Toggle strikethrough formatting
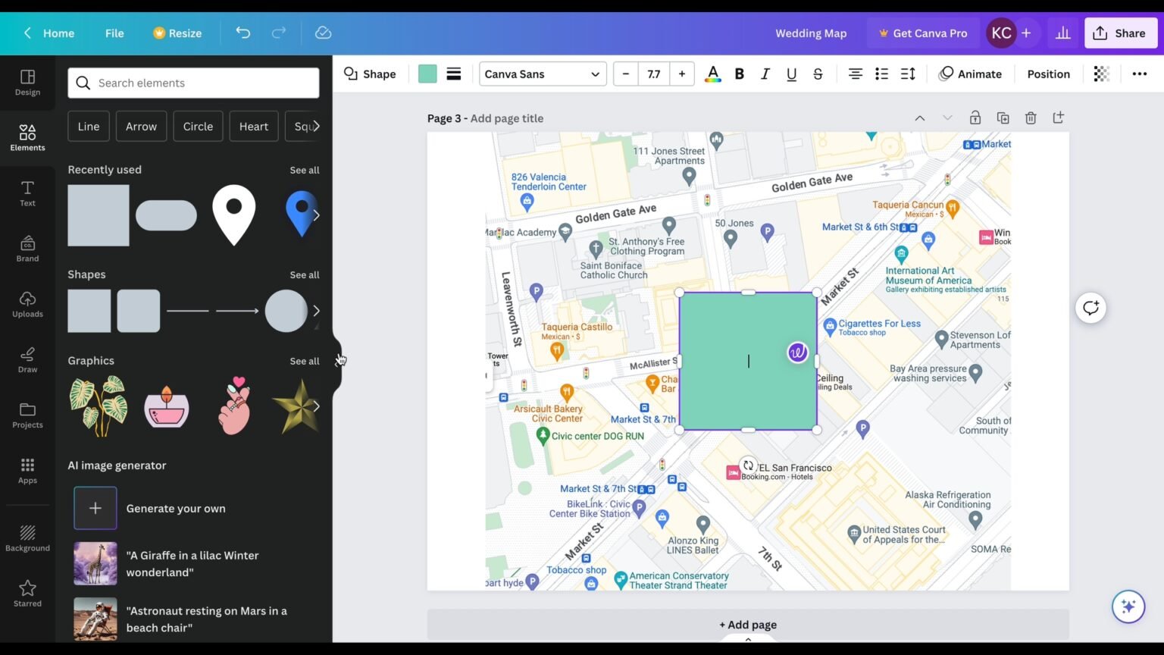This screenshot has width=1164, height=655. point(818,74)
